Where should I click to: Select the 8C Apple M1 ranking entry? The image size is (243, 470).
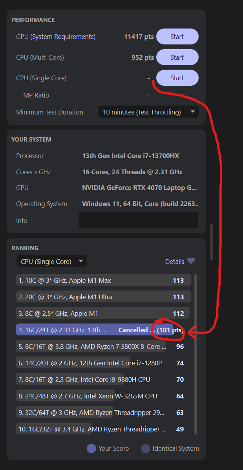94,313
